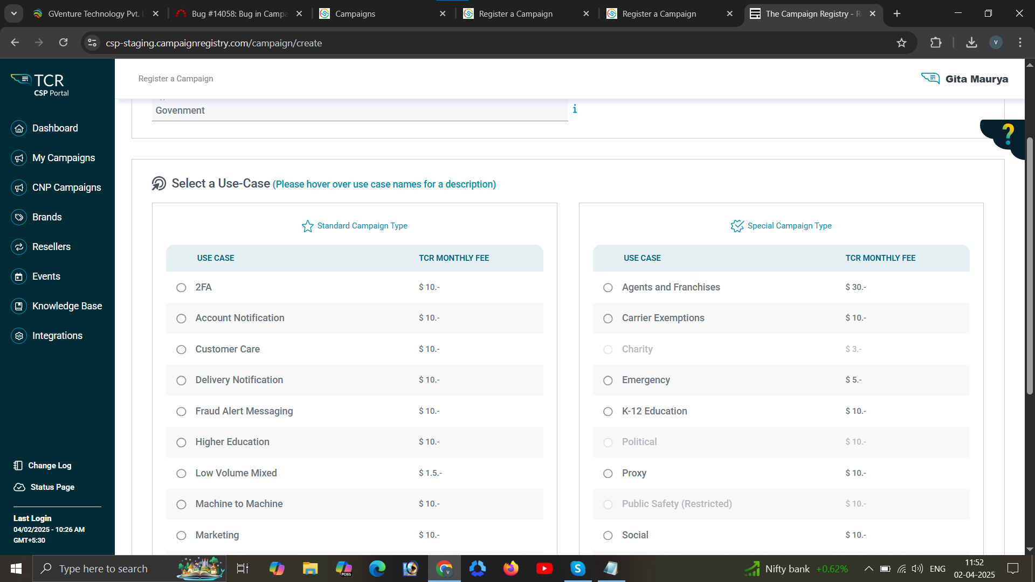Click the My Campaigns megaphone icon

point(19,158)
